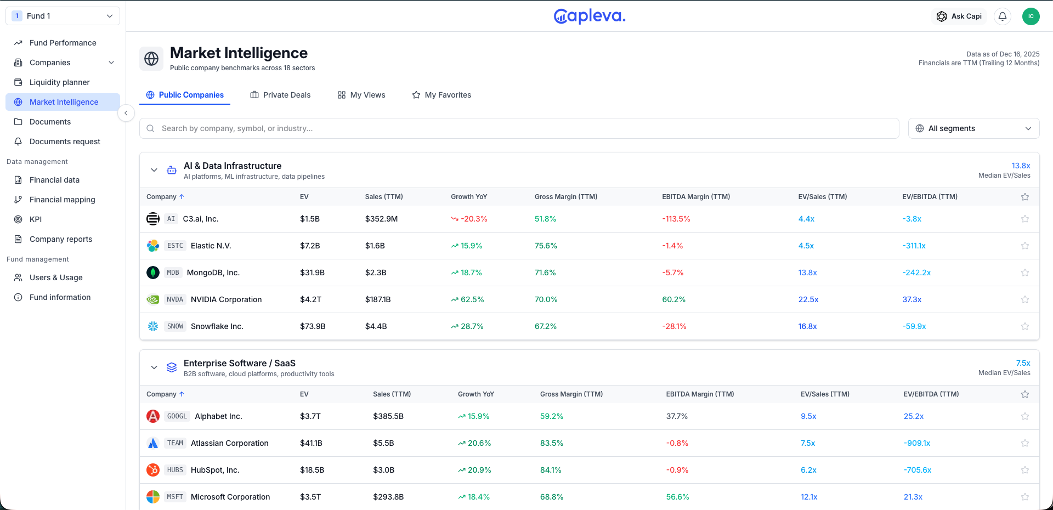Click the Ask Capi assistant button

click(x=959, y=16)
